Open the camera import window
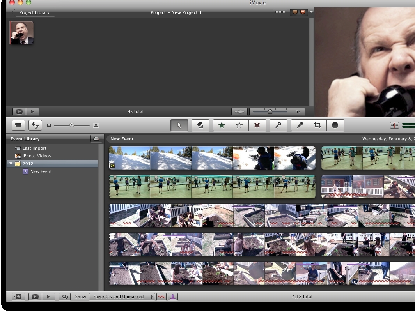This screenshot has width=415, height=311. pyautogui.click(x=19, y=125)
